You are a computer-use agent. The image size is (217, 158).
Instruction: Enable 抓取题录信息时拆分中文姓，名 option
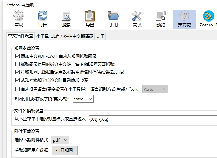[17, 64]
